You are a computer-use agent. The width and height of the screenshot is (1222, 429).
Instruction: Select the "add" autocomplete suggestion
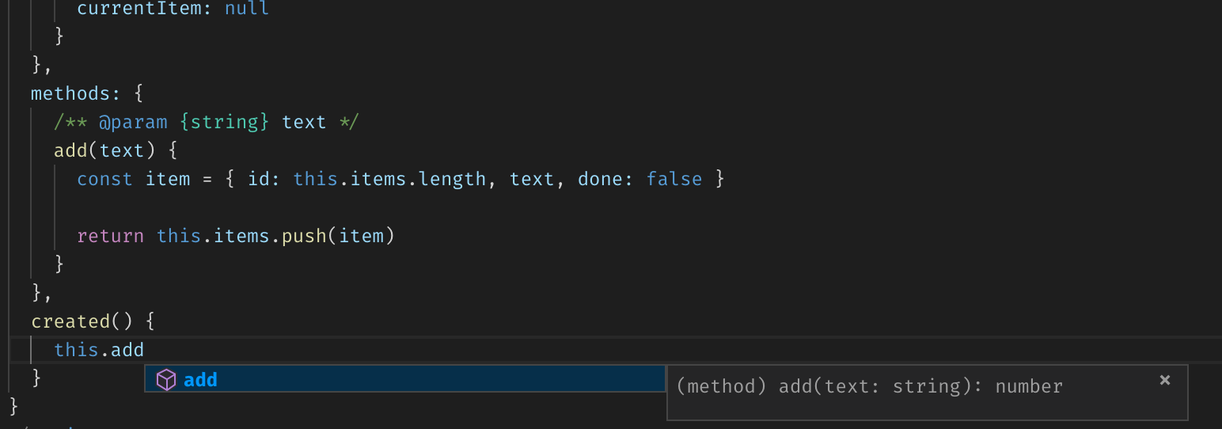[200, 380]
